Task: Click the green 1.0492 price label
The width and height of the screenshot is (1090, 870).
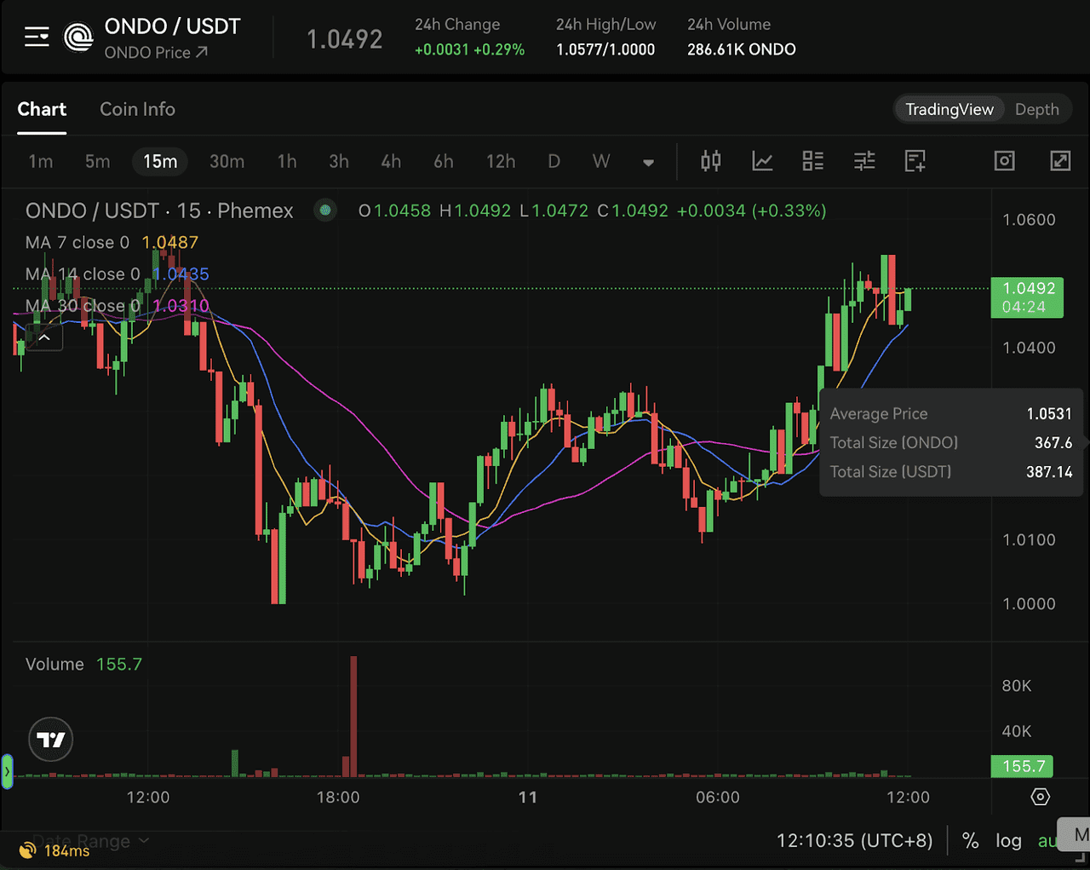Action: coord(1027,297)
